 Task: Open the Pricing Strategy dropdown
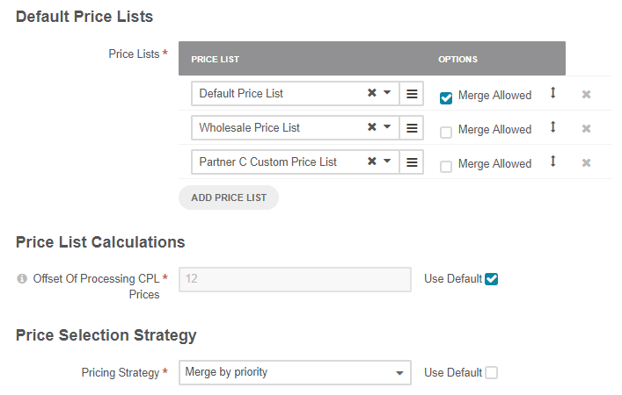[295, 372]
